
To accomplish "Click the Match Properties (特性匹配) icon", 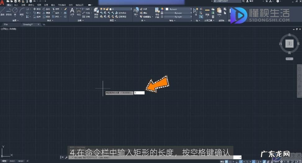I will [157, 12].
